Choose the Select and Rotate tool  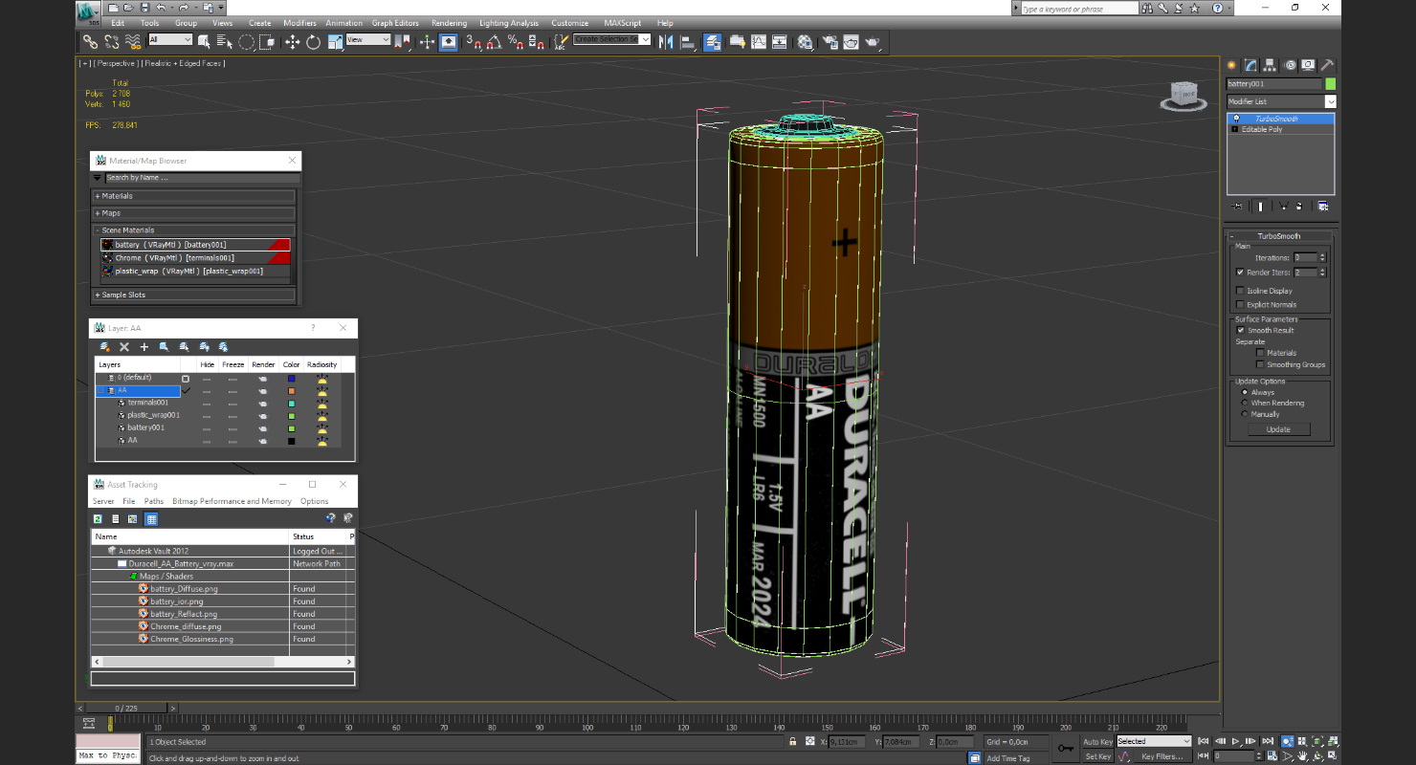pyautogui.click(x=313, y=41)
